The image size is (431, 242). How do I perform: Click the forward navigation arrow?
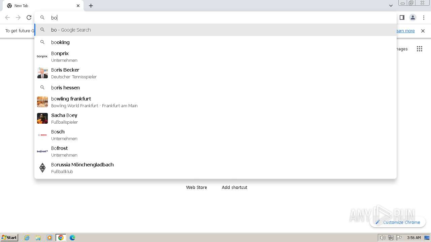[x=18, y=17]
